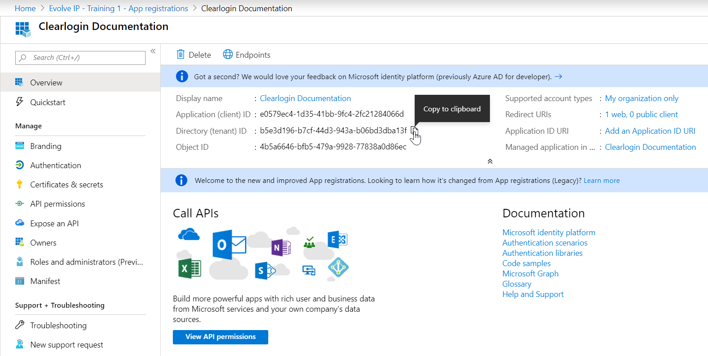Open Endpoints via the globe icon
Image resolution: width=708 pixels, height=356 pixels.
point(228,55)
